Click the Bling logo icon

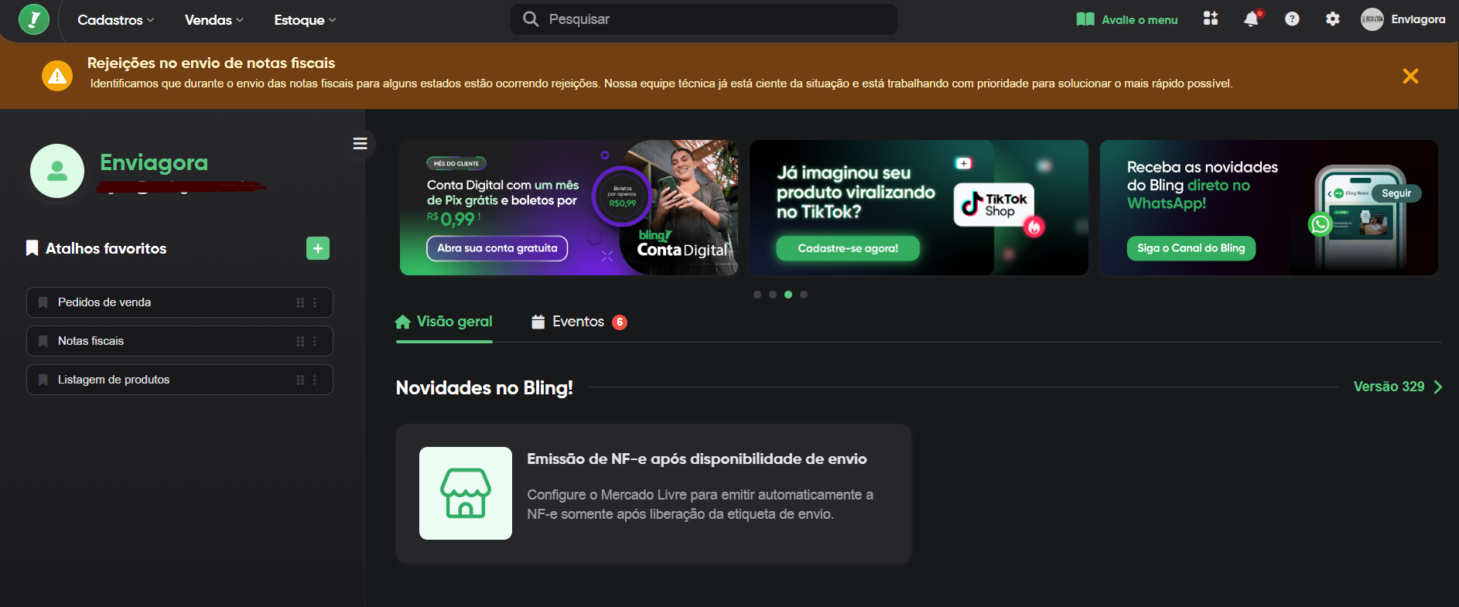34,19
